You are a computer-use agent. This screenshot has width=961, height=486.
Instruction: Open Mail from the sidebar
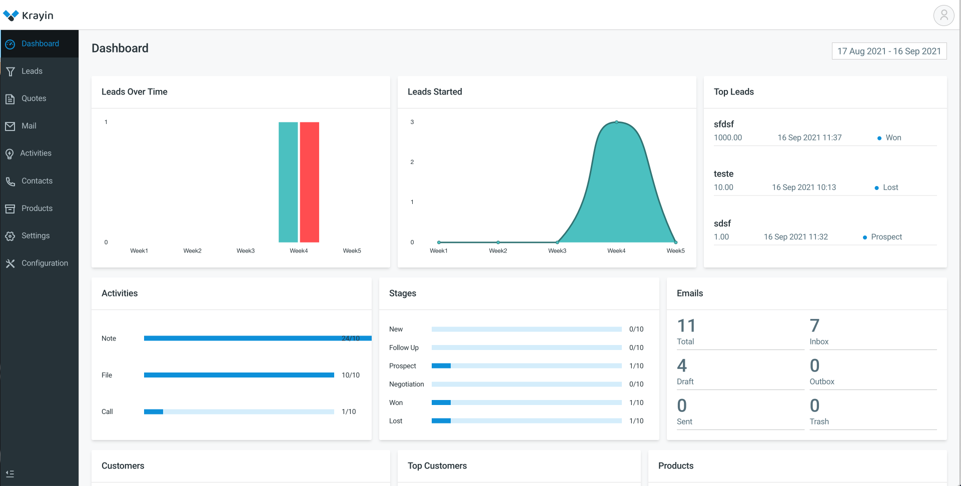[11, 126]
